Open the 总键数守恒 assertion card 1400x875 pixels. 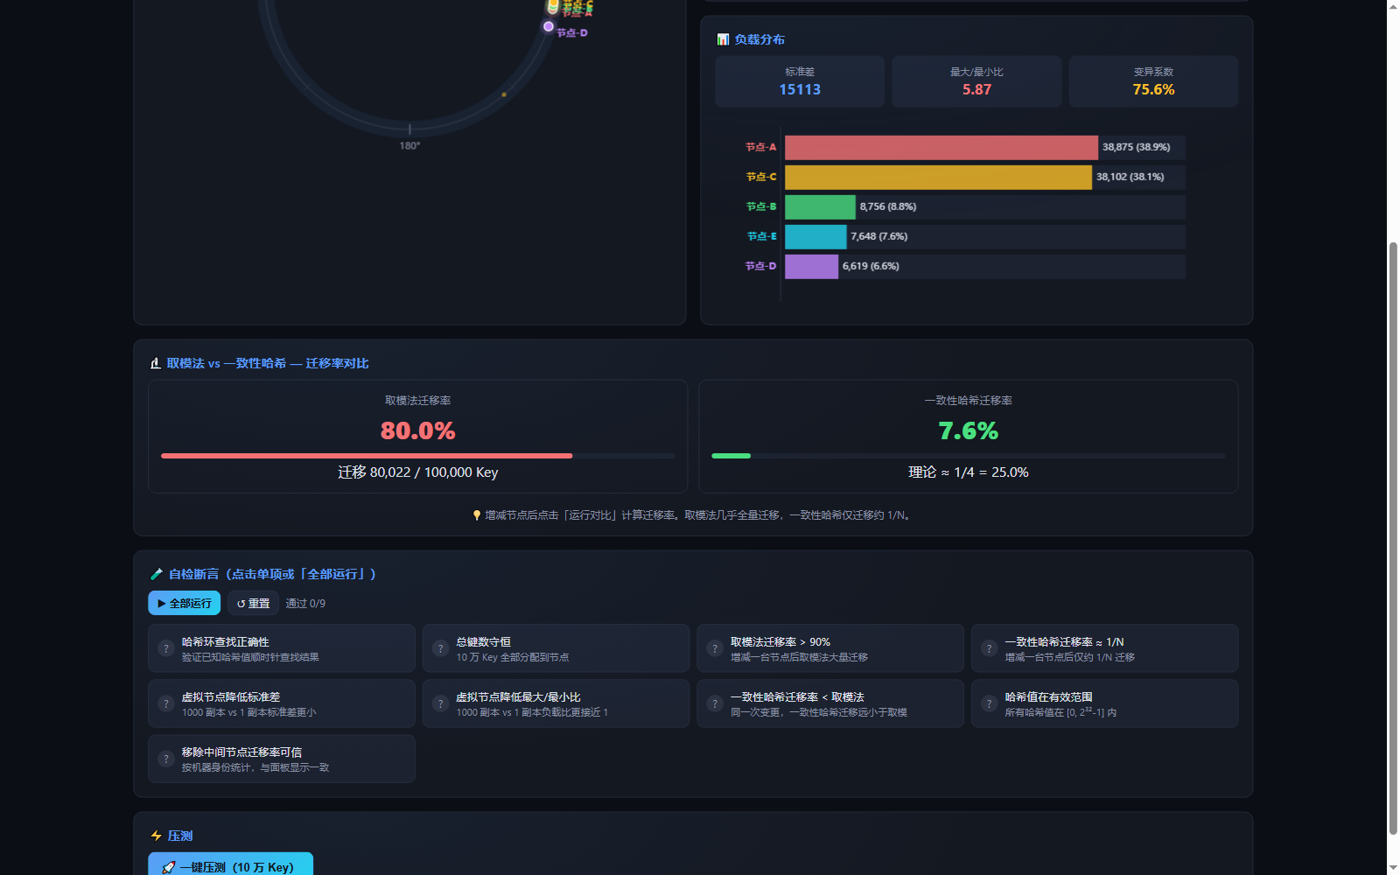tap(556, 648)
